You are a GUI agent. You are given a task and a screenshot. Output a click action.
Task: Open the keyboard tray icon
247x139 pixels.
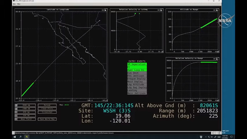coord(219,137)
